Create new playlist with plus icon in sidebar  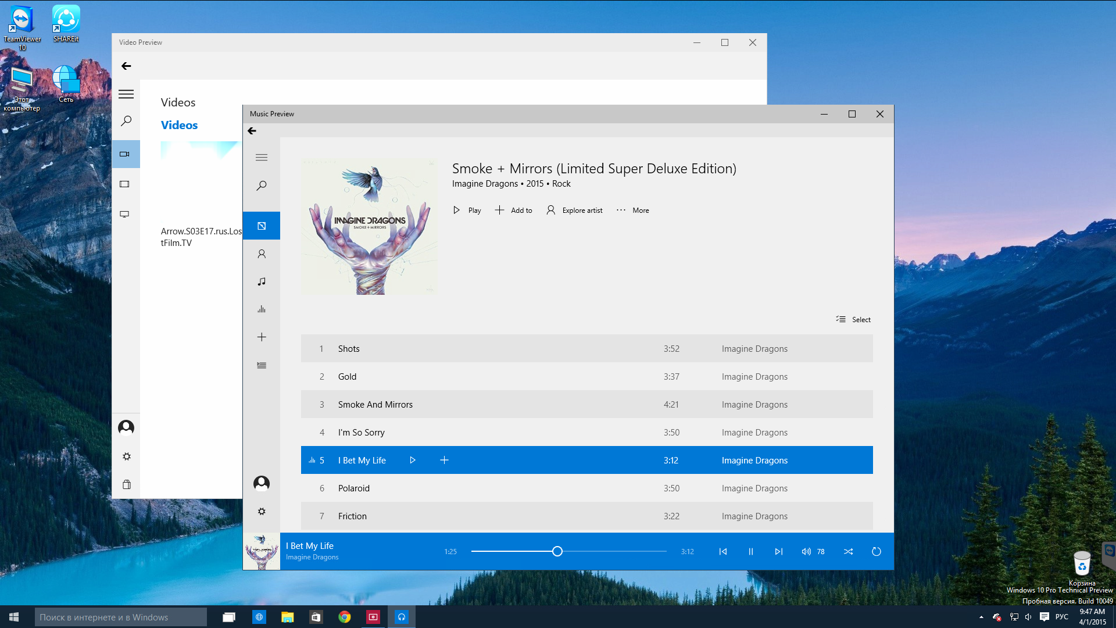[x=262, y=337]
